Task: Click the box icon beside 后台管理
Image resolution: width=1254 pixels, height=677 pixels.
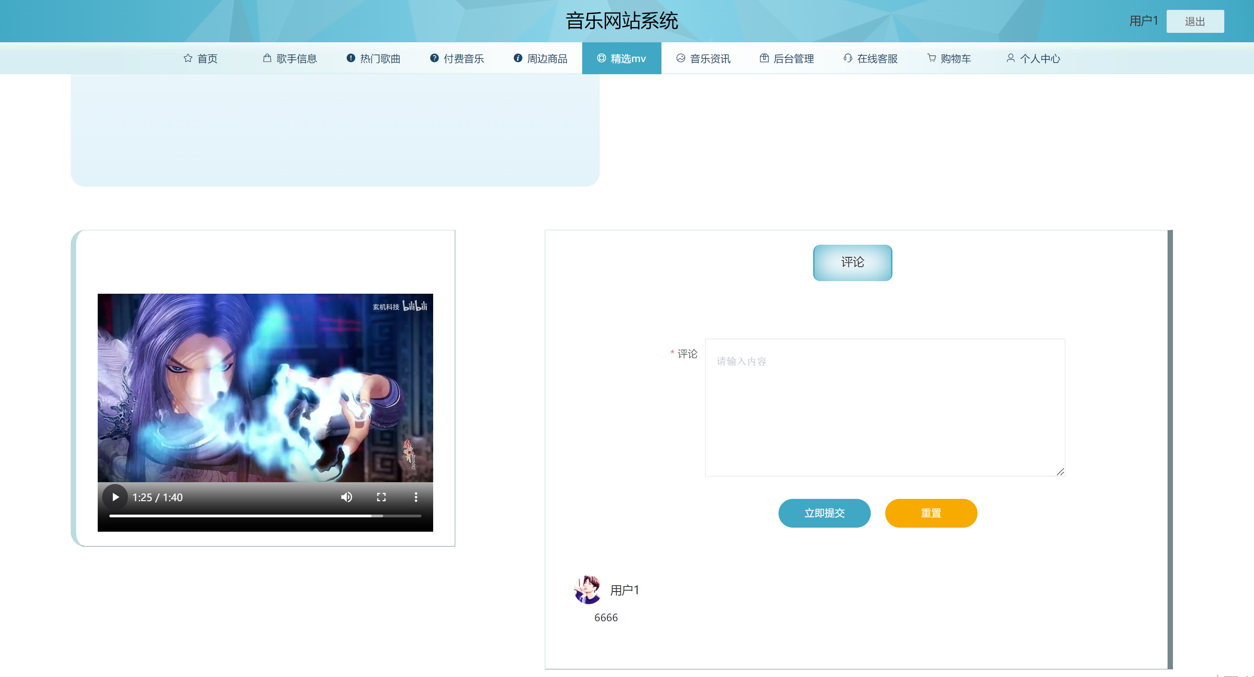Action: click(764, 58)
